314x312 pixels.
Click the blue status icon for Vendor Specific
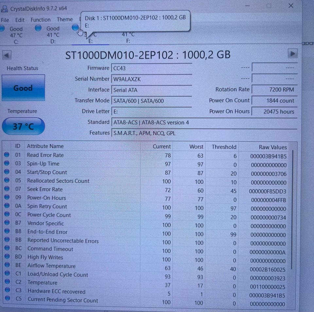click(7, 222)
